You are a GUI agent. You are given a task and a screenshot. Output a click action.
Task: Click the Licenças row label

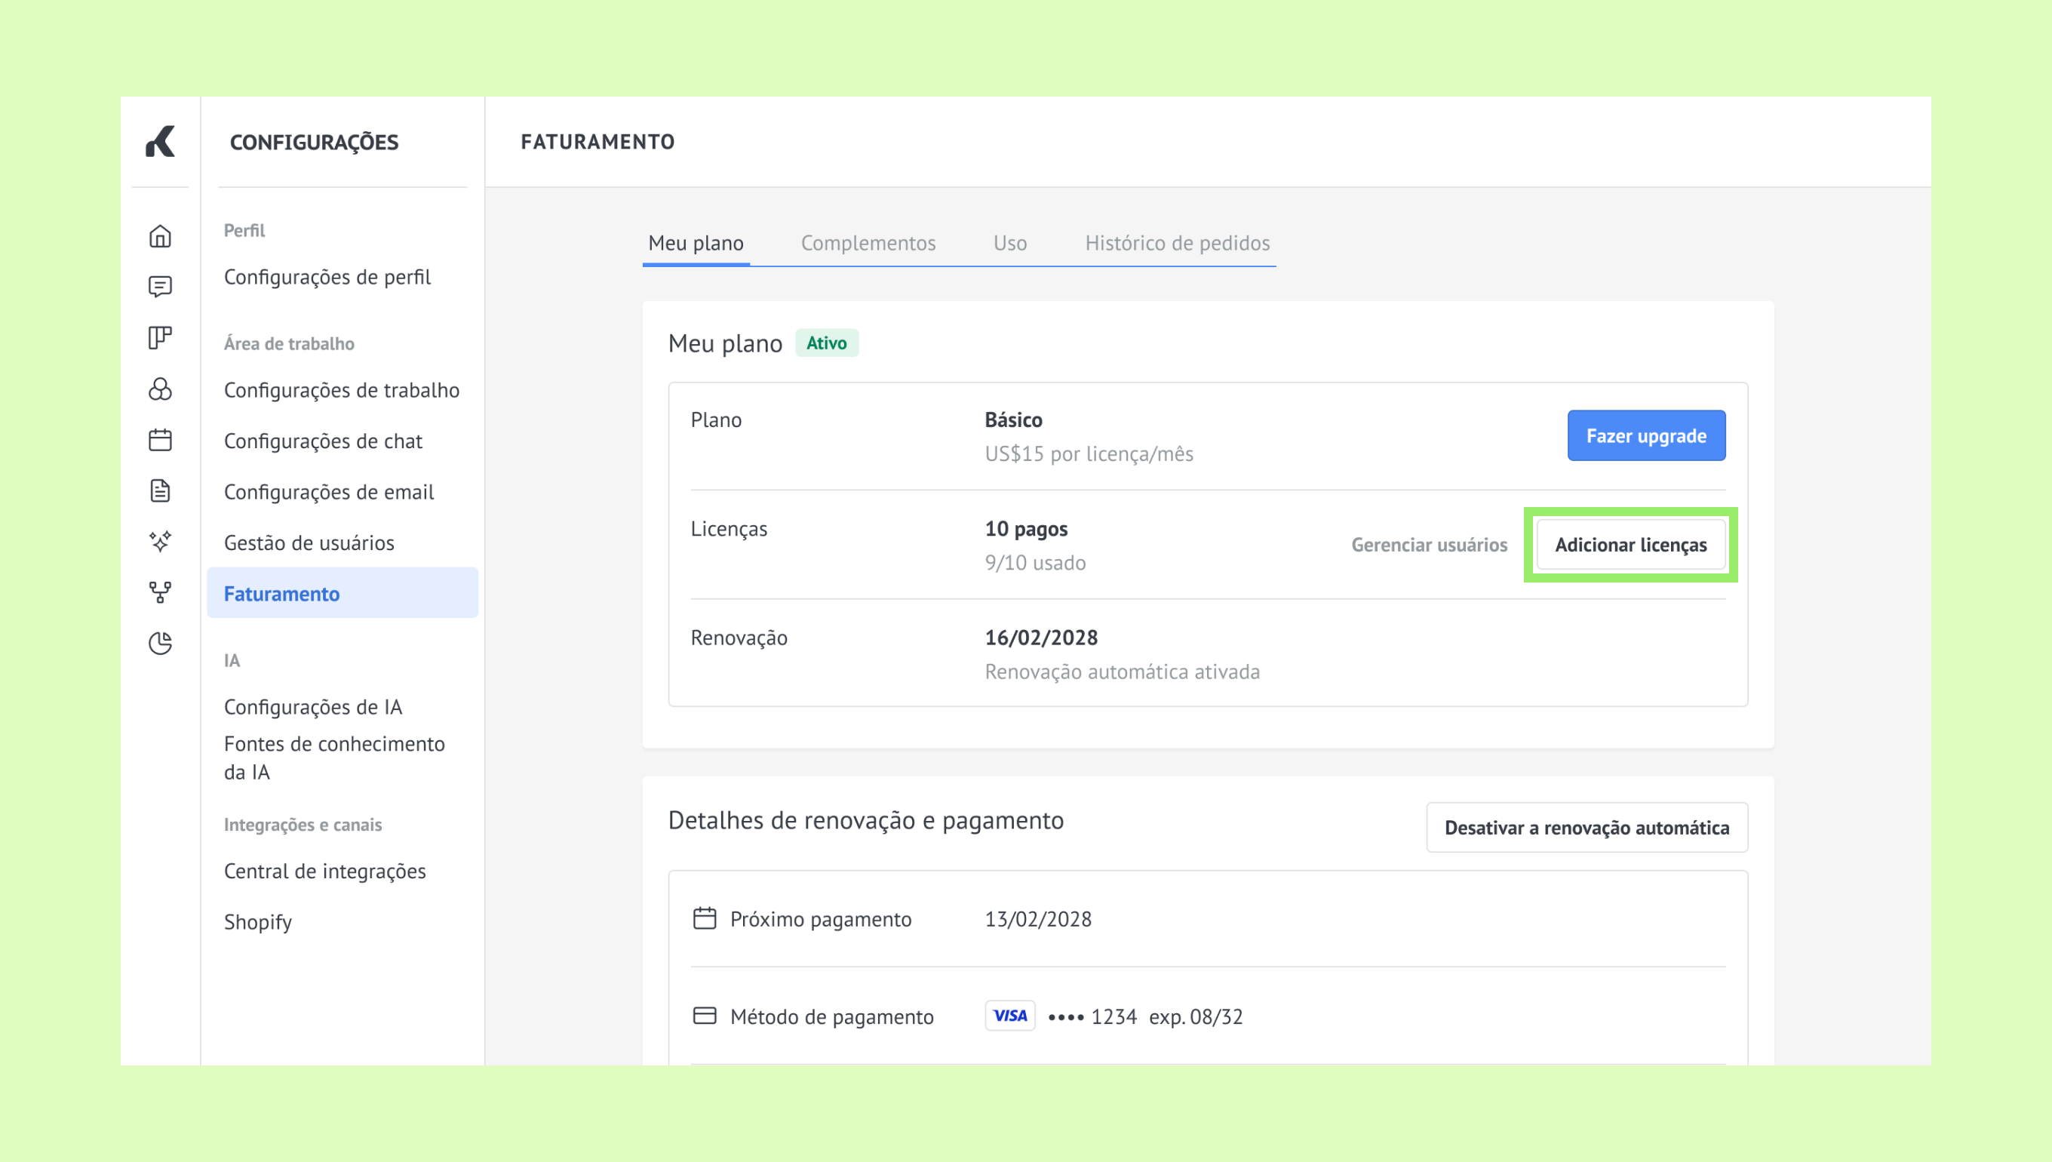730,529
